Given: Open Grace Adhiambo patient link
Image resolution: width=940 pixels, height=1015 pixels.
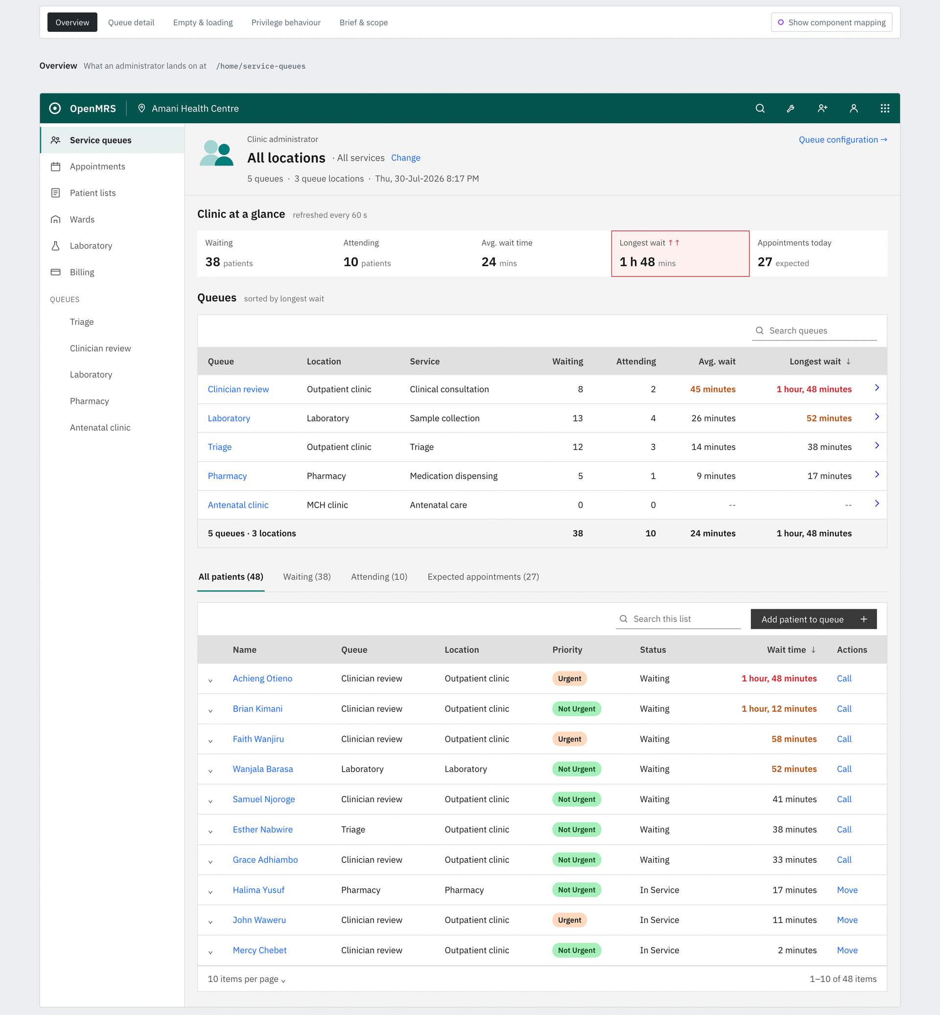Looking at the screenshot, I should tap(265, 860).
